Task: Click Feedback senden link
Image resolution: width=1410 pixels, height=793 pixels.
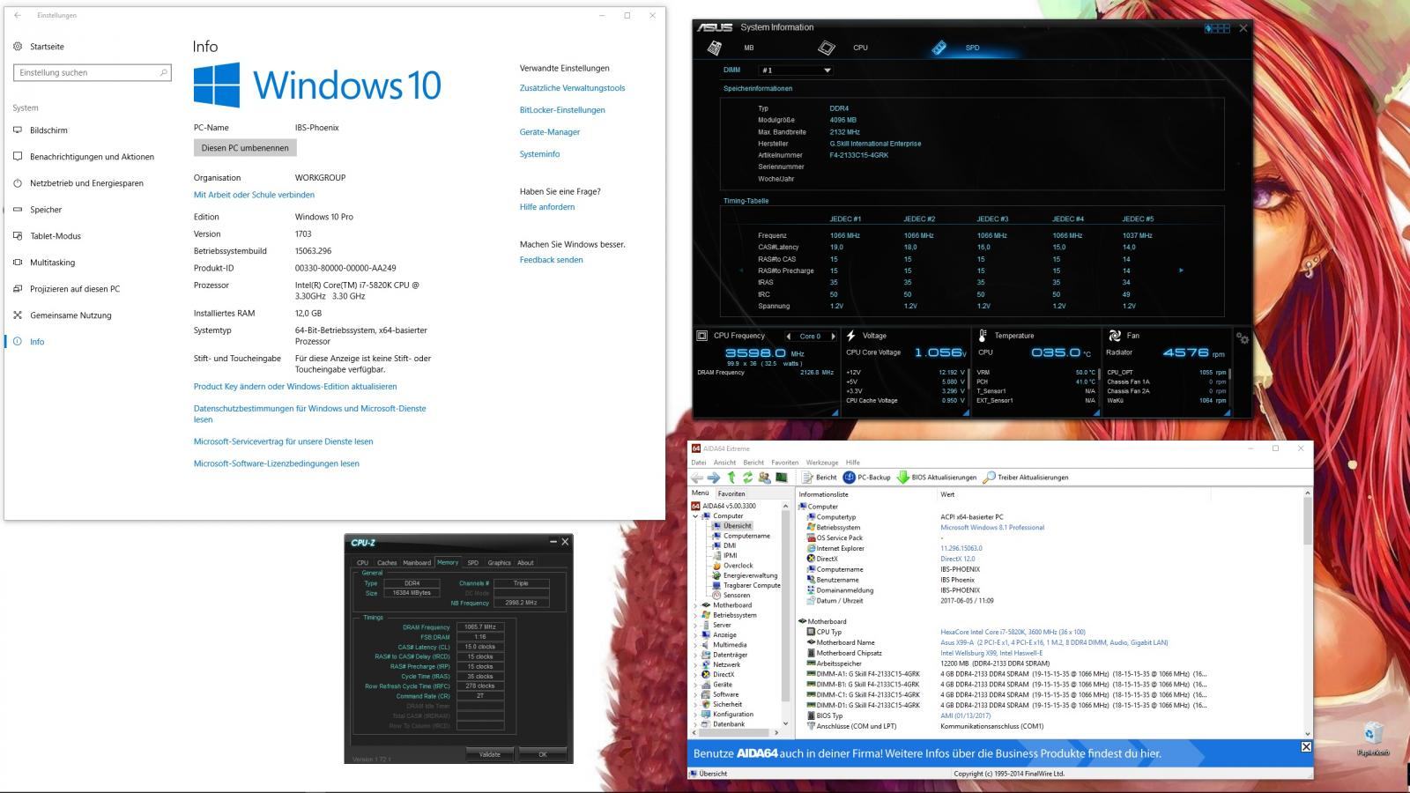Action: pyautogui.click(x=551, y=260)
